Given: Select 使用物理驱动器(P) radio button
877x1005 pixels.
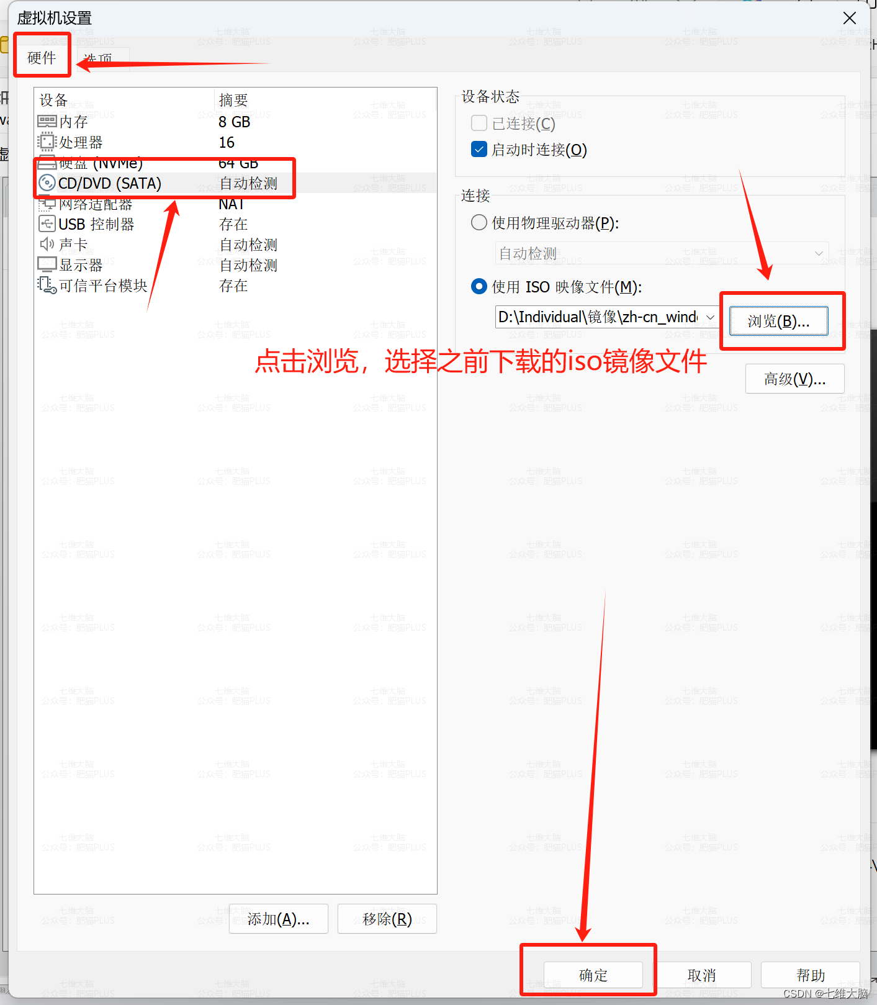Looking at the screenshot, I should 479,222.
